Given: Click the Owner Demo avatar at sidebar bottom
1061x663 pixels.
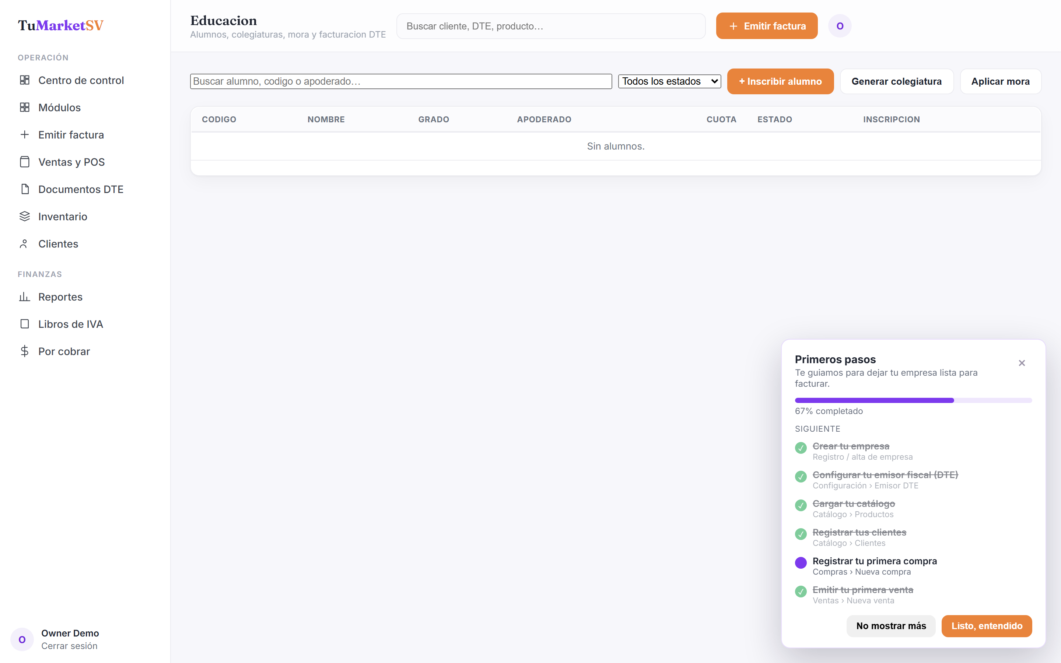Looking at the screenshot, I should [22, 639].
